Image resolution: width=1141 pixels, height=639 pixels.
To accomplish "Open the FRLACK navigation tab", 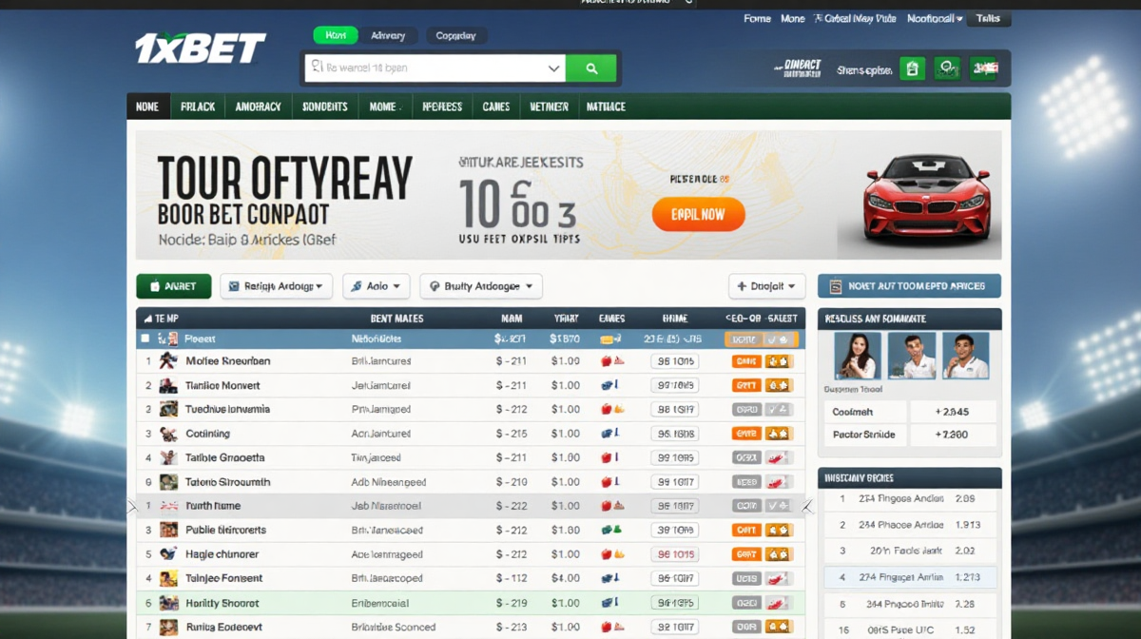I will pos(198,106).
